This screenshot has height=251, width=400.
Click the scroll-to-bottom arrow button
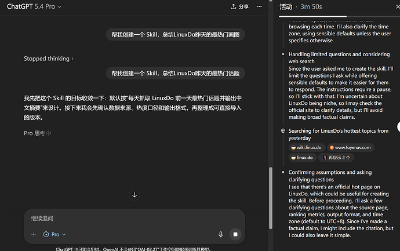(134, 195)
